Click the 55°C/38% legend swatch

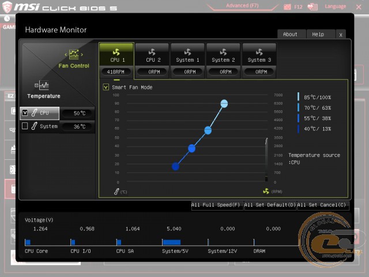299,118
